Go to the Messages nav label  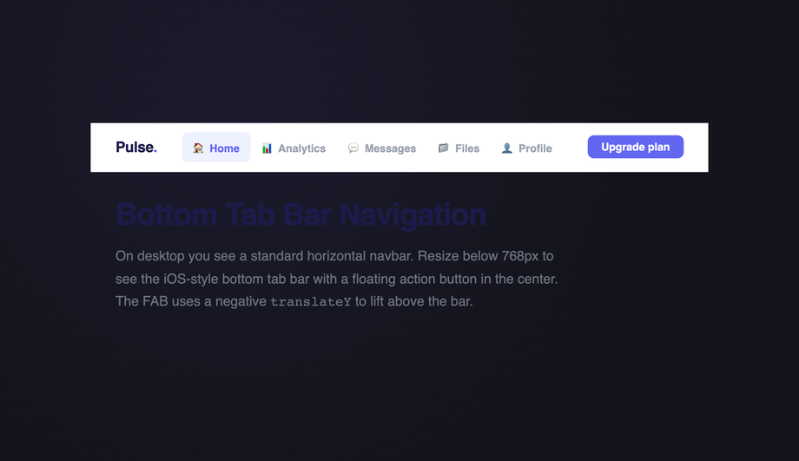point(390,148)
